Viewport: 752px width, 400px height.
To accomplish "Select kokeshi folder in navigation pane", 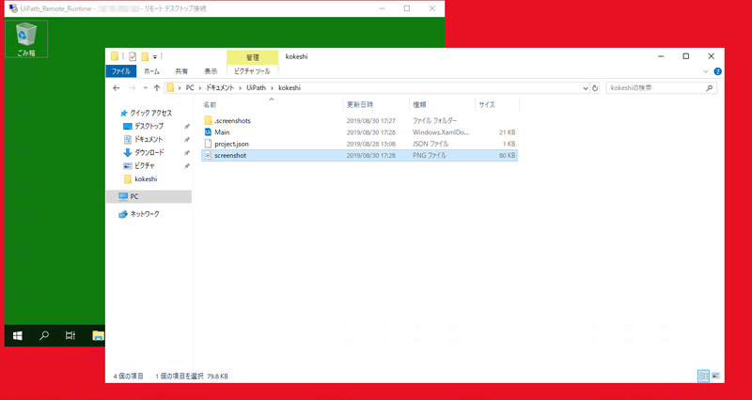I will pos(146,179).
